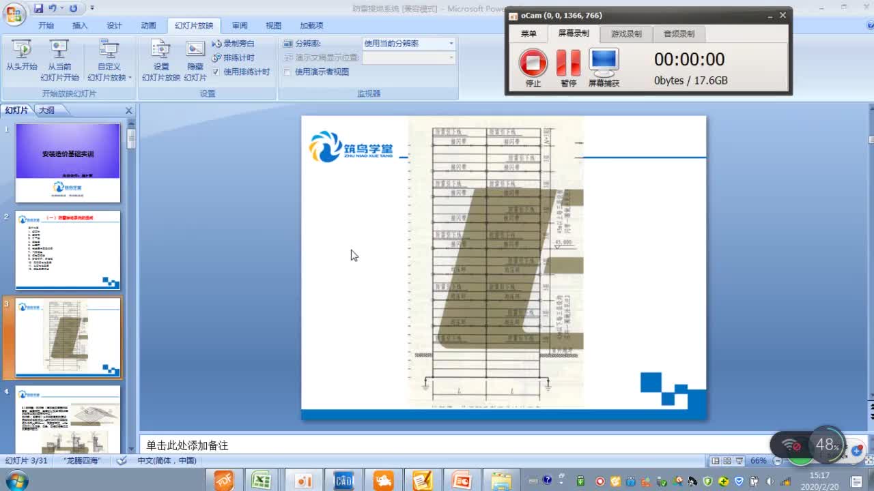The image size is (874, 491).
Task: Open Design tab (设计)
Action: point(114,25)
